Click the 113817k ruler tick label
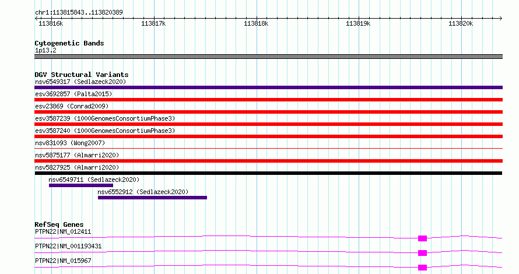Screen dimensions: 519x274 (153, 23)
